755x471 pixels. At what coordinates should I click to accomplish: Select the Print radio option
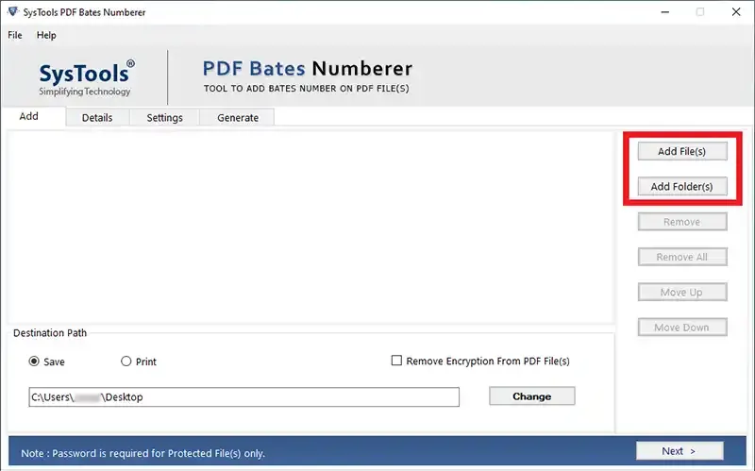(x=126, y=362)
